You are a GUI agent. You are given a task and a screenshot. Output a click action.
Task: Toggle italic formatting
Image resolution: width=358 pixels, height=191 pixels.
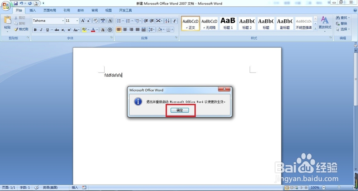click(x=41, y=30)
